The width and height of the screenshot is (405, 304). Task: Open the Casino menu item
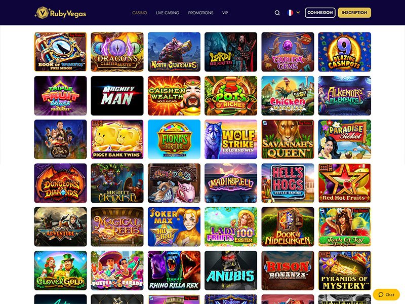coord(140,13)
